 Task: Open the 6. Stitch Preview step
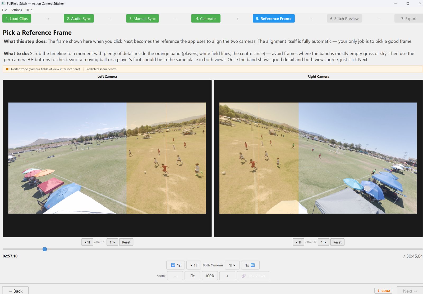[x=344, y=19]
